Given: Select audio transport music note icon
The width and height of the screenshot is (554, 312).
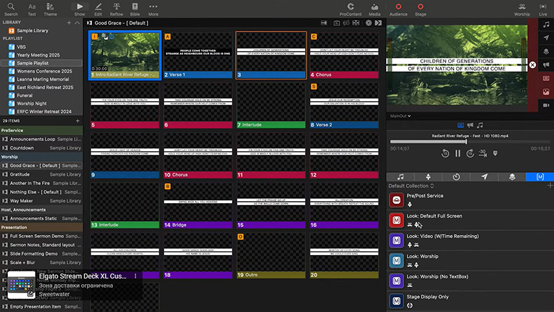Looking at the screenshot, I should pos(479,125).
